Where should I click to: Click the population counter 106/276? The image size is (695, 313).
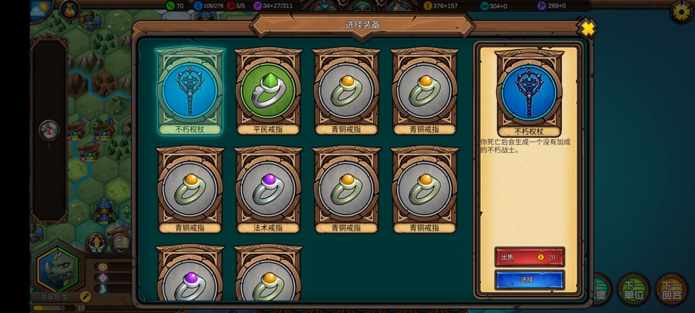207,6
